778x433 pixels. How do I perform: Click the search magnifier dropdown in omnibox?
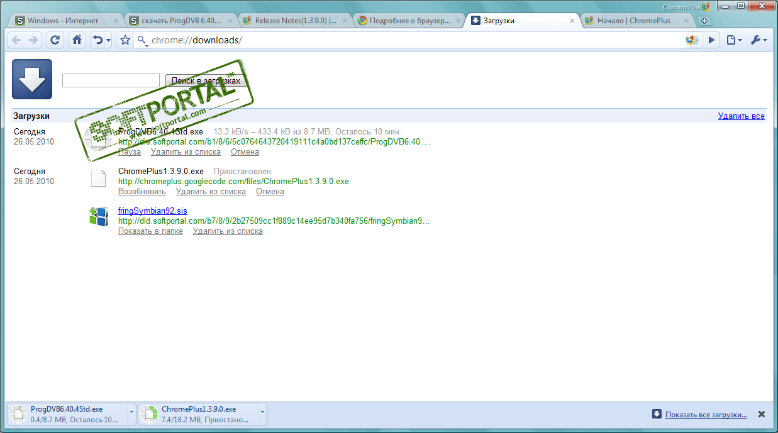[143, 41]
